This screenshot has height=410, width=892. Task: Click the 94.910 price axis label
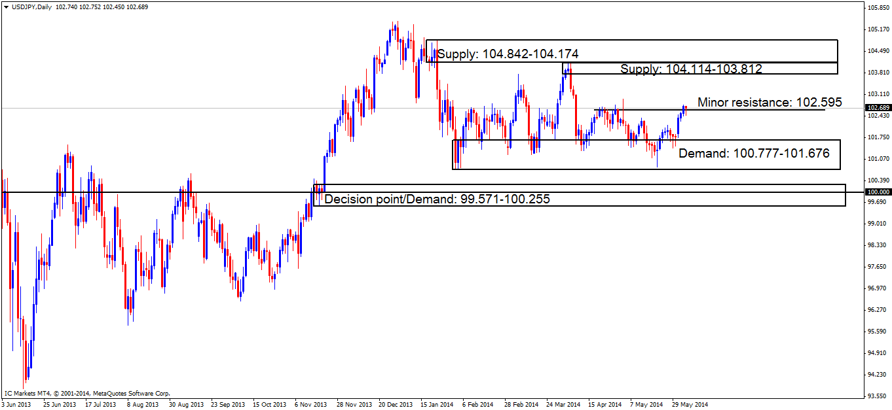876,353
